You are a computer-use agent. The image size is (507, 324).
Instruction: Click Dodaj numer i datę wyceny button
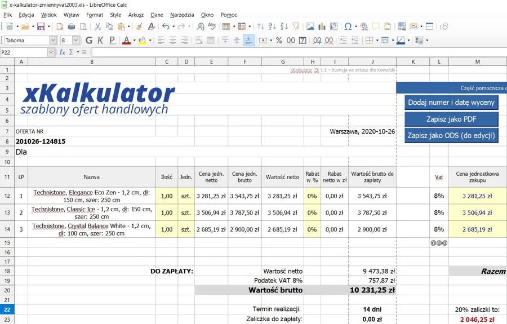pos(451,102)
